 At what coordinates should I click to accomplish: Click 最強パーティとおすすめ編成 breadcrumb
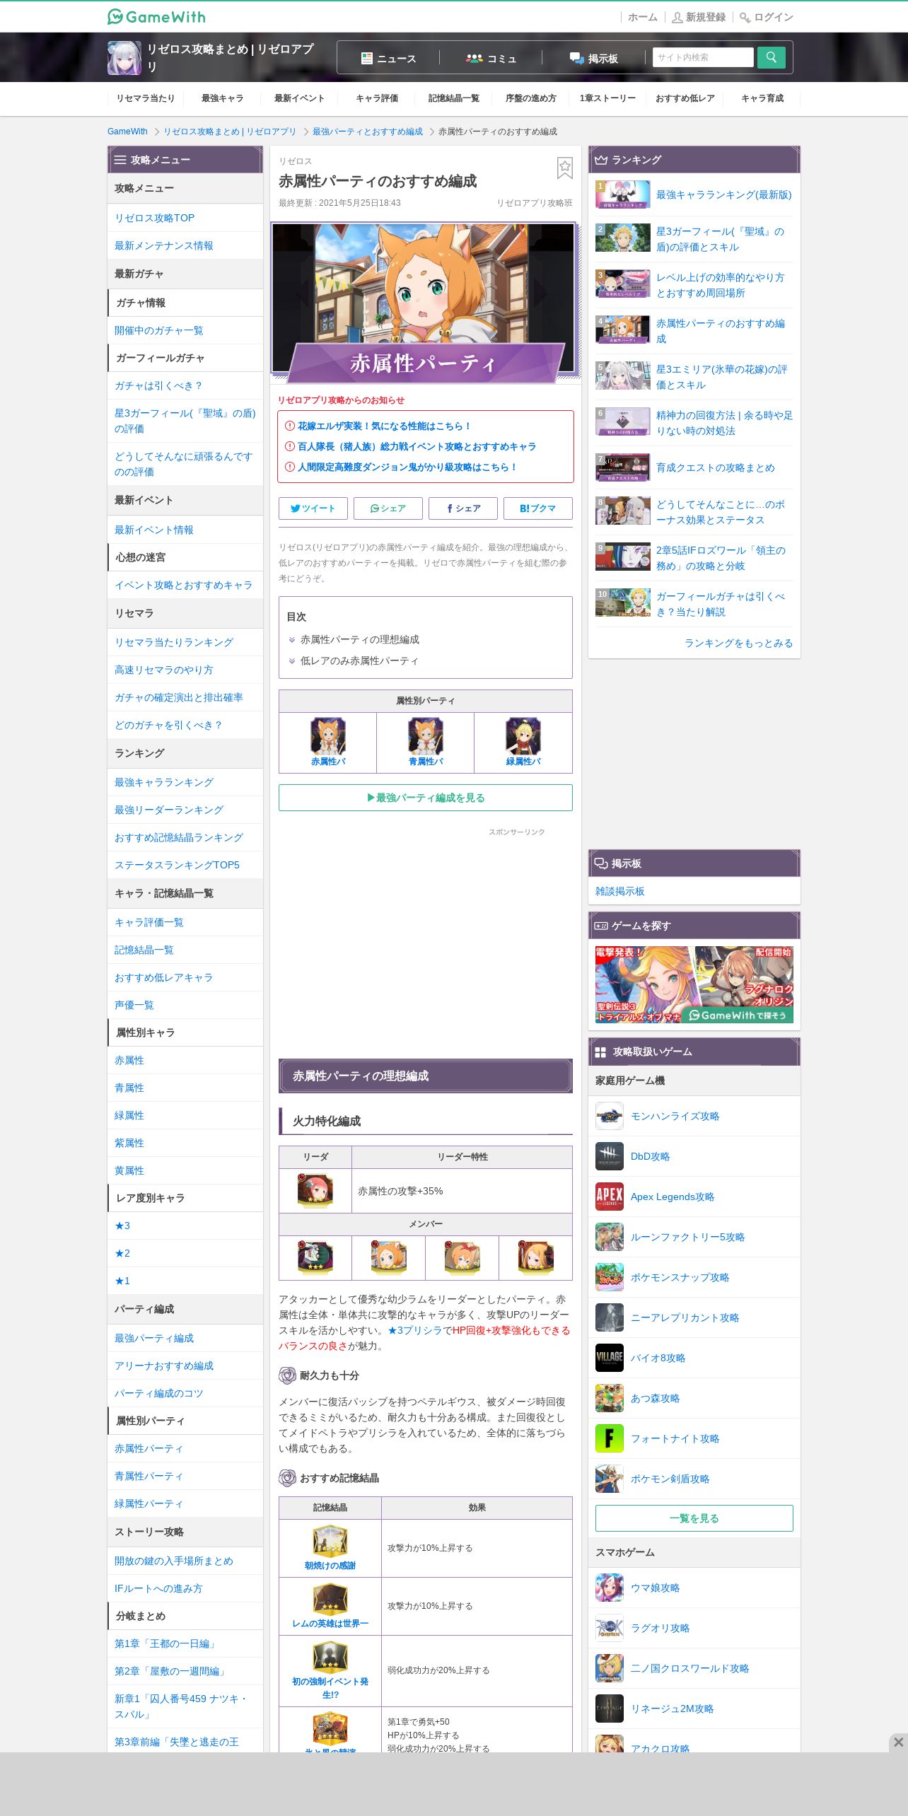click(x=368, y=132)
